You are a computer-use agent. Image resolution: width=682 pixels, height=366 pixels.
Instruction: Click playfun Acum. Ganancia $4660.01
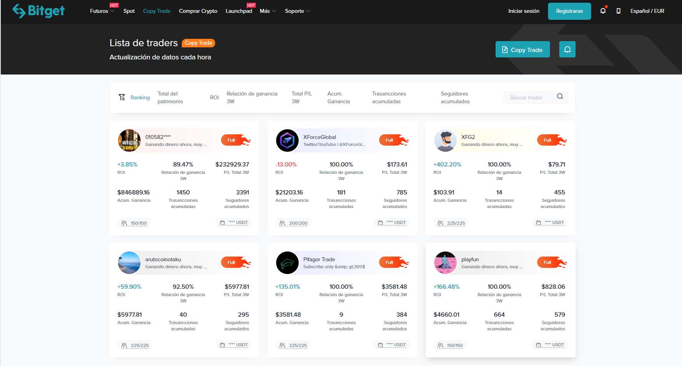tap(446, 314)
